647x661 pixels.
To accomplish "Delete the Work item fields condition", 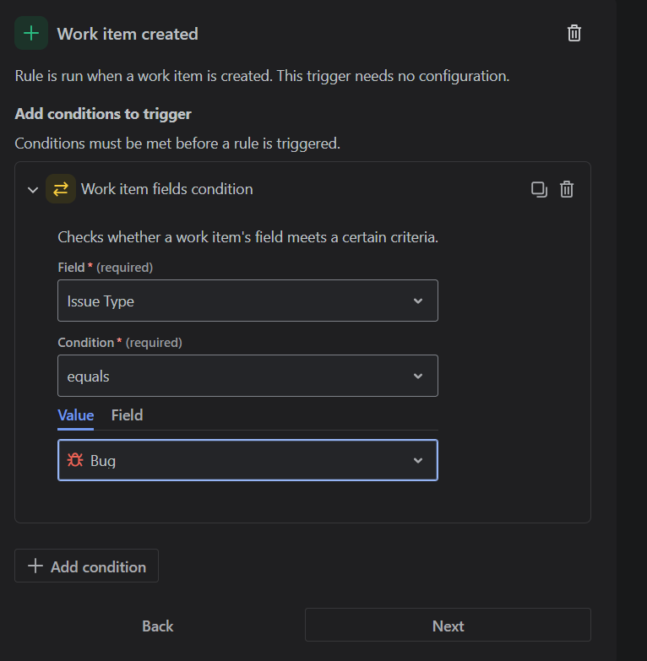I will [567, 189].
